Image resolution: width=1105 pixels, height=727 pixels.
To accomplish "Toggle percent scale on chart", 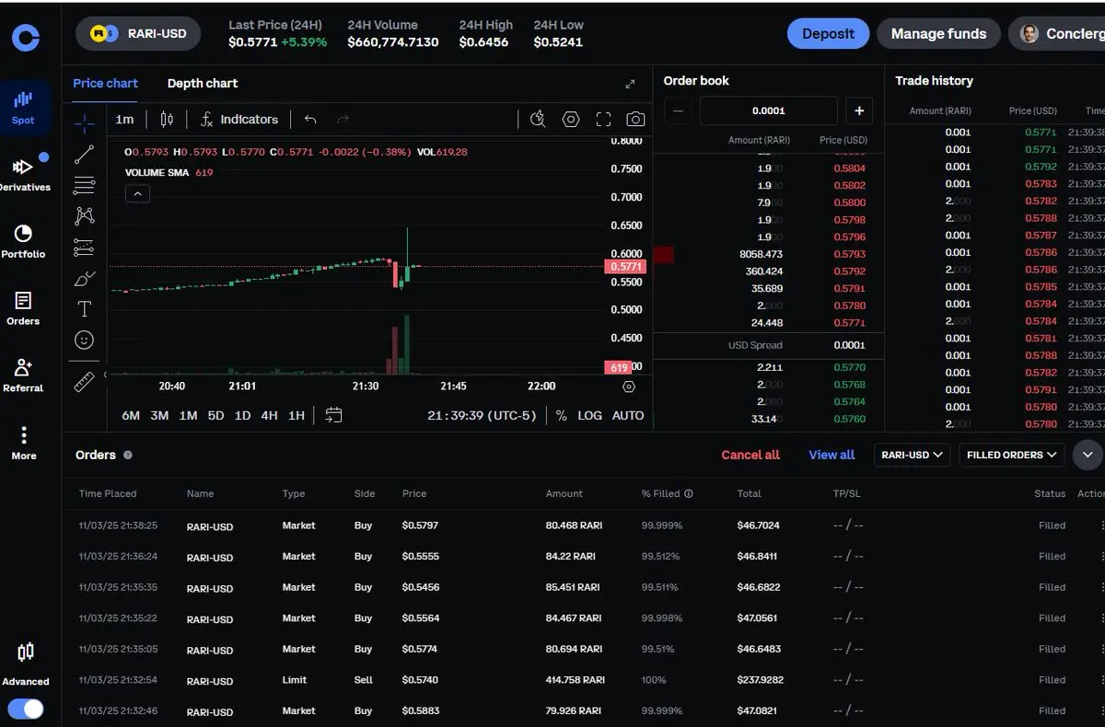I will 562,416.
